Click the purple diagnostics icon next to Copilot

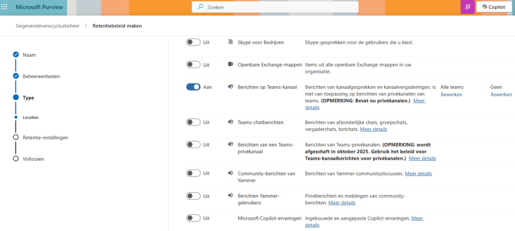(x=468, y=7)
